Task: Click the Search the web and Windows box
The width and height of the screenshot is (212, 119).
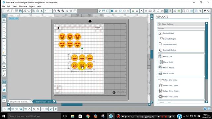Action: [34, 116]
